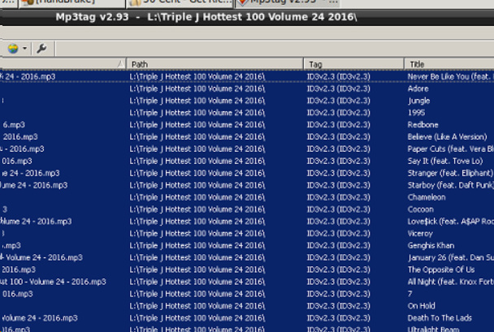The image size is (494, 332).
Task: Sort the list by the Title column
Action: tap(449, 64)
